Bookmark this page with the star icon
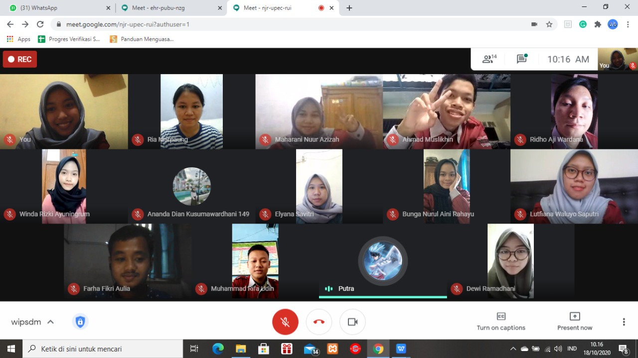This screenshot has width=638, height=358. click(x=549, y=24)
